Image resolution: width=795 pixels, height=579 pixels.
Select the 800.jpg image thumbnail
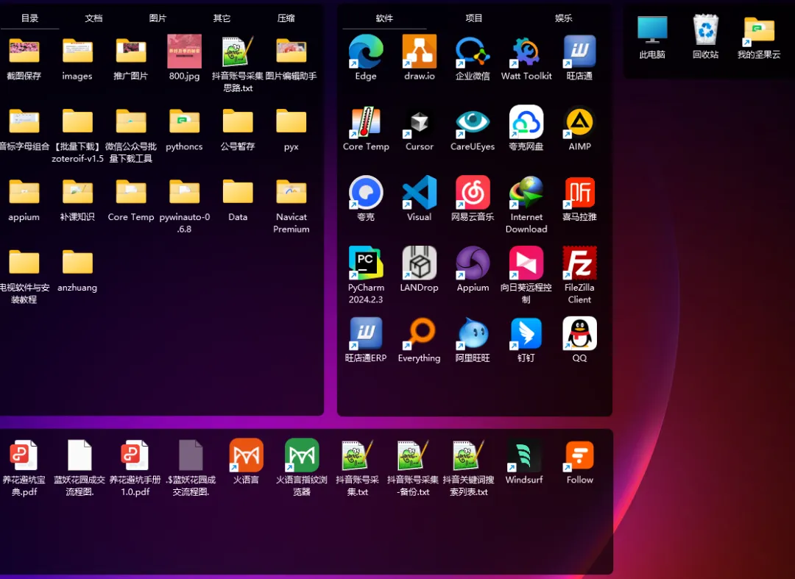click(184, 51)
